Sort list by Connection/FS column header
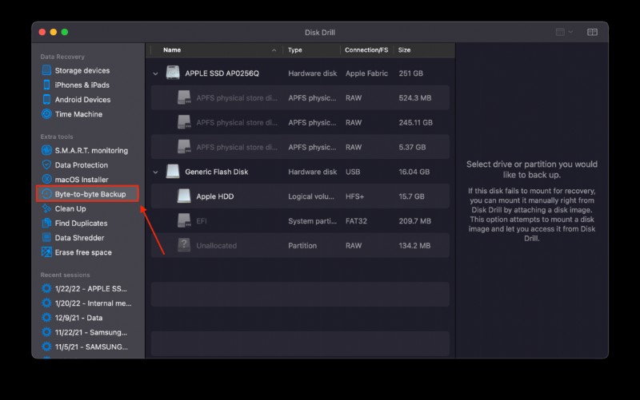This screenshot has height=400, width=640. (x=366, y=50)
